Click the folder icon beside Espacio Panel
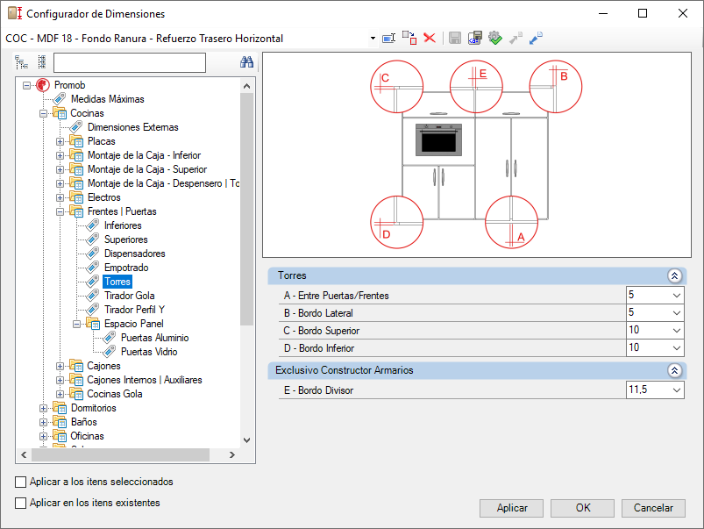This screenshot has height=529, width=704. click(93, 323)
